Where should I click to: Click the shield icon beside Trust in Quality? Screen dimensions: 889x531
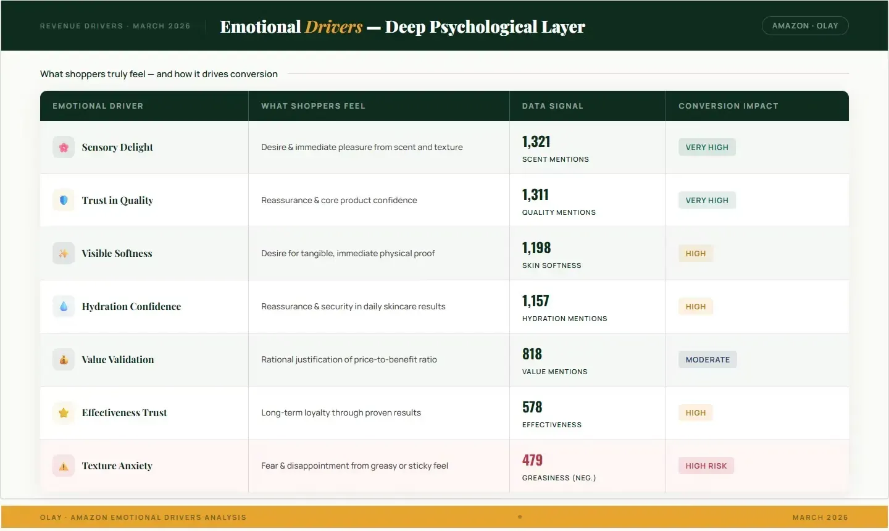tap(64, 201)
